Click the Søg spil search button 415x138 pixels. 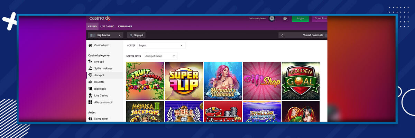coord(136,35)
